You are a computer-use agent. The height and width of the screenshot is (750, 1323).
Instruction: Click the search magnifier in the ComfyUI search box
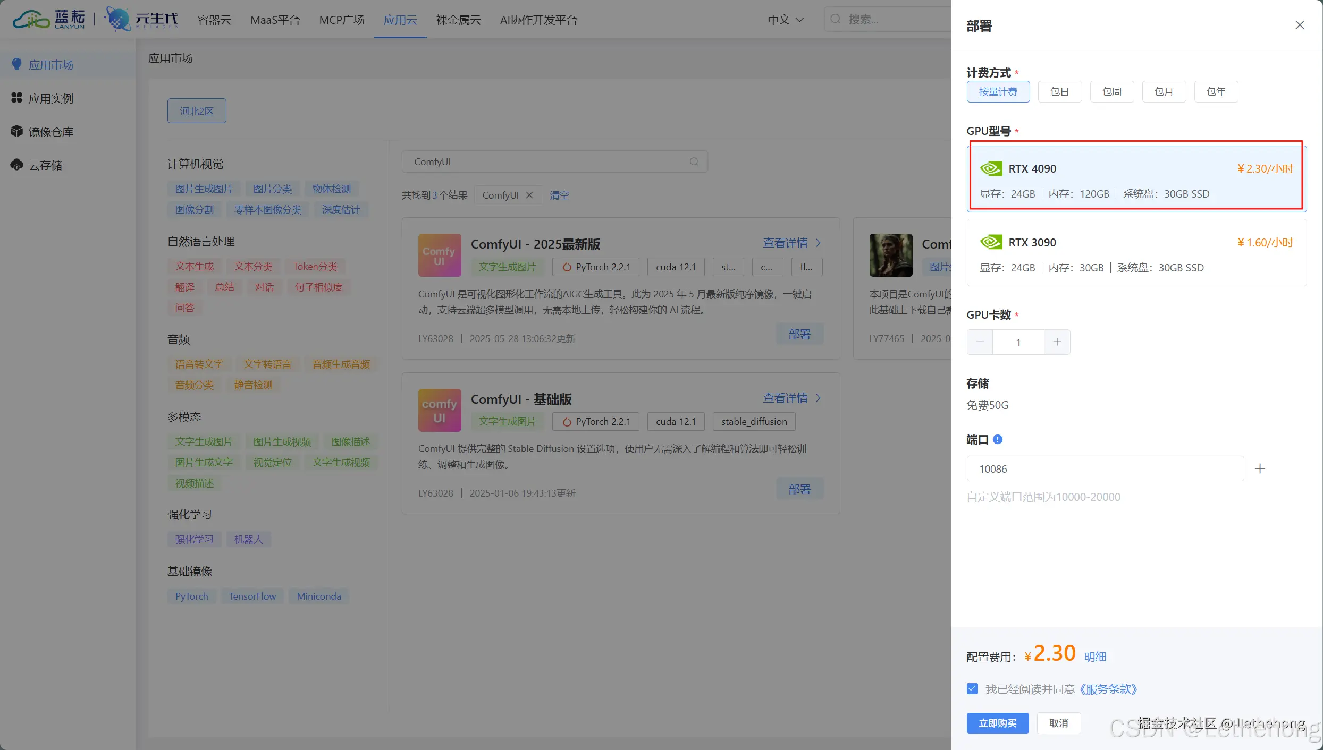coord(694,161)
